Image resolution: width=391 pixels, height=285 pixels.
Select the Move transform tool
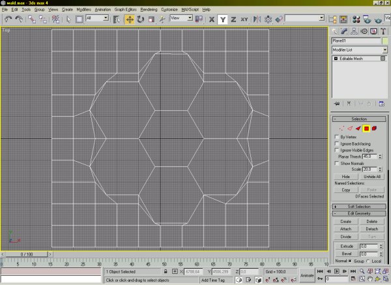[x=129, y=20]
